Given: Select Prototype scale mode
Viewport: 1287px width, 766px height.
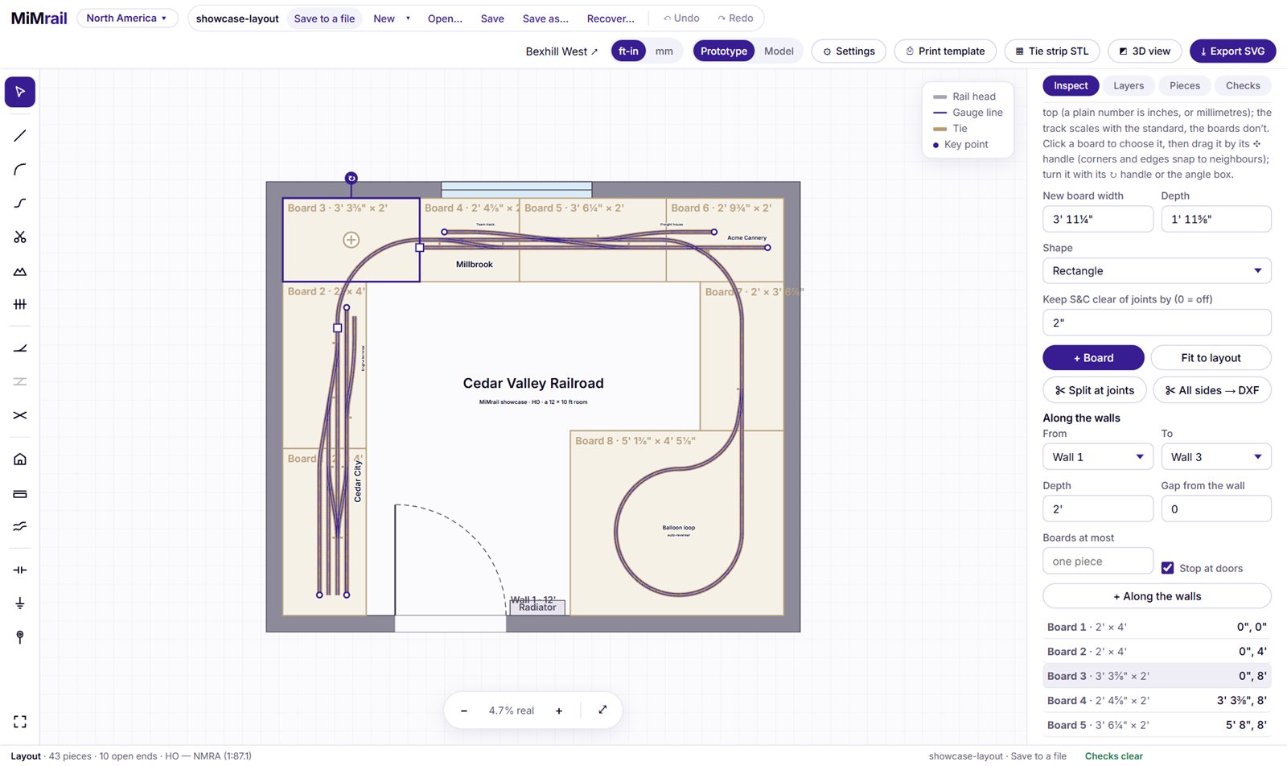Looking at the screenshot, I should (724, 51).
